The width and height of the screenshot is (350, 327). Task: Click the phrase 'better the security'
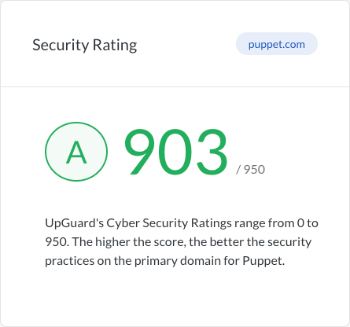coord(260,242)
